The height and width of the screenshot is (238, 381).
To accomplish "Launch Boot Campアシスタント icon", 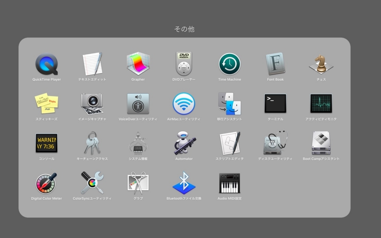I will pos(321,143).
